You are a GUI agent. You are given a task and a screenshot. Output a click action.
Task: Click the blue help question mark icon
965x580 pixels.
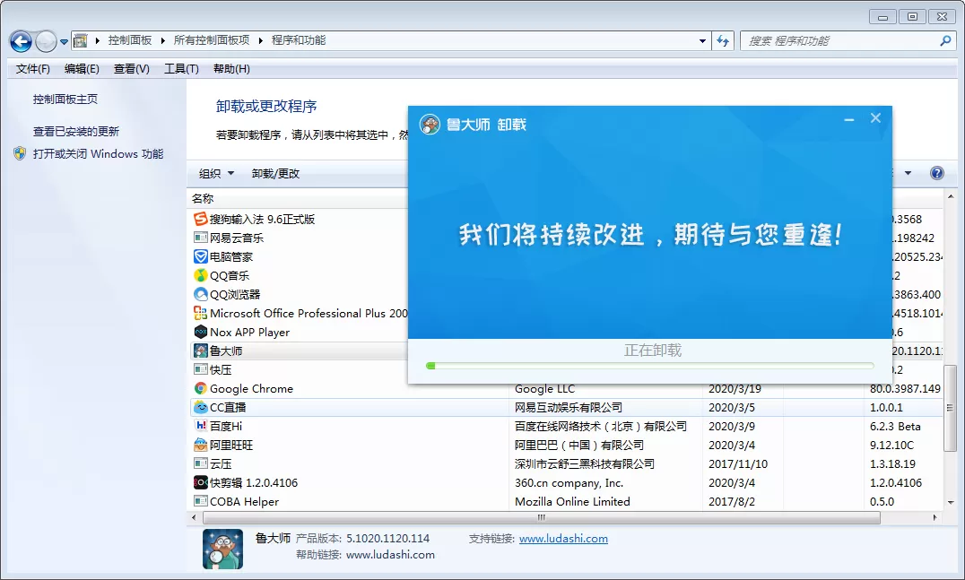(936, 173)
